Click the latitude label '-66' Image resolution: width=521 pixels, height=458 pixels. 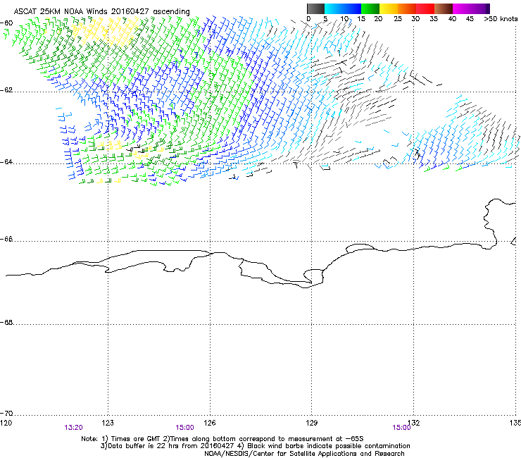6,239
